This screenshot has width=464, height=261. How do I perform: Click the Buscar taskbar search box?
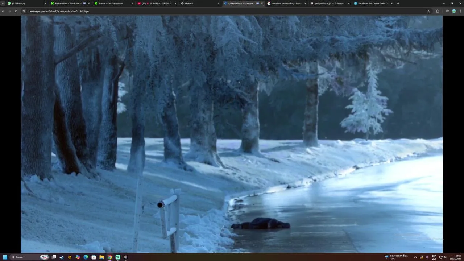click(30, 257)
